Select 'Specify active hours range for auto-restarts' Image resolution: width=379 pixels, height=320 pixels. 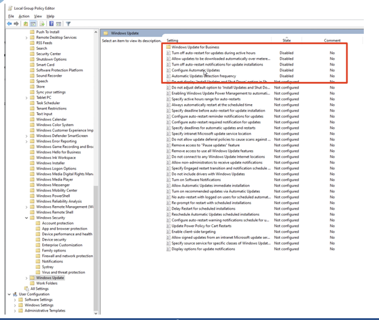click(206, 99)
